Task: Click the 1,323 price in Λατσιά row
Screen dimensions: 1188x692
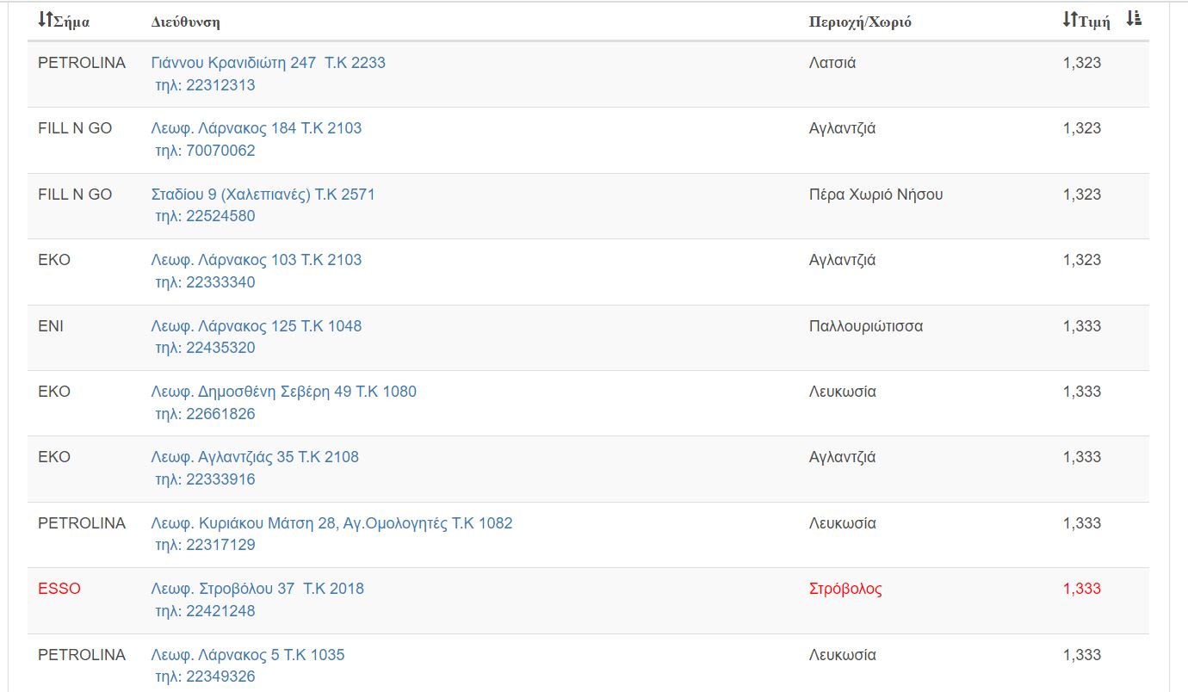Action: coord(1082,63)
